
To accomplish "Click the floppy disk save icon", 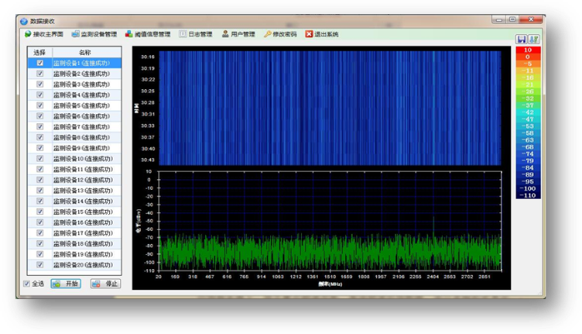I will pos(521,39).
